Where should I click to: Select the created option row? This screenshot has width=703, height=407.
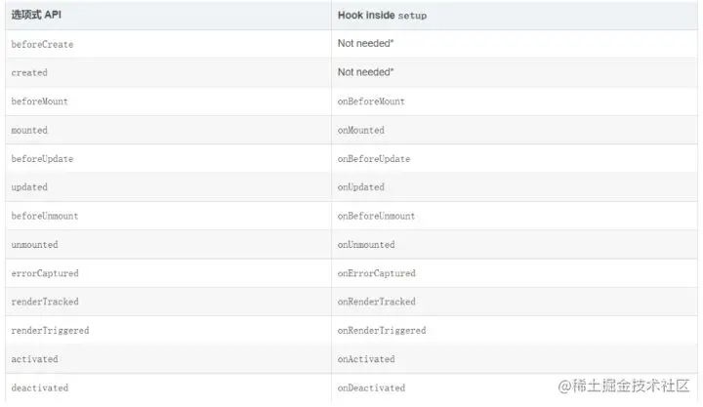351,72
